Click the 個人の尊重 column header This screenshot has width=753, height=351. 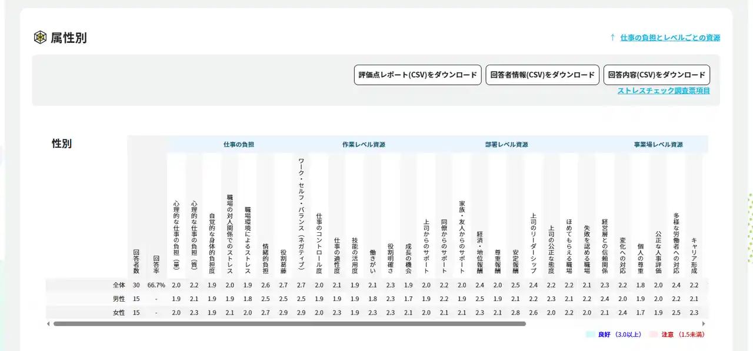pos(641,258)
